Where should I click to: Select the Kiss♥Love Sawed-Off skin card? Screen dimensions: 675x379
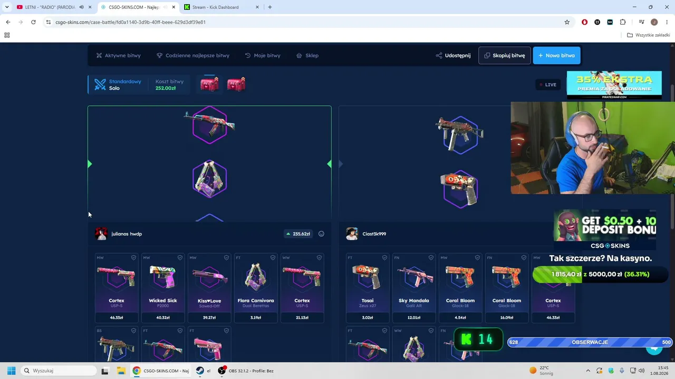tap(209, 288)
